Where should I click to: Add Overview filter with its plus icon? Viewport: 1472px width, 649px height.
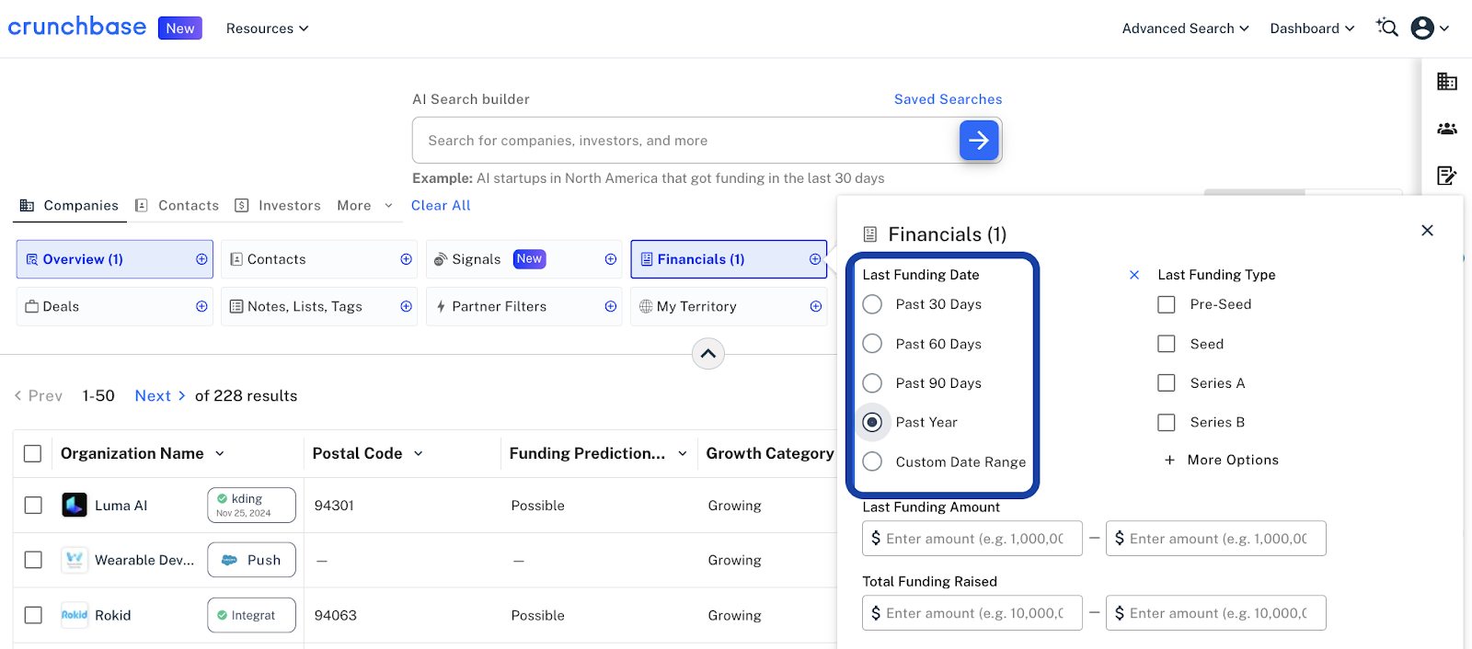(x=201, y=259)
